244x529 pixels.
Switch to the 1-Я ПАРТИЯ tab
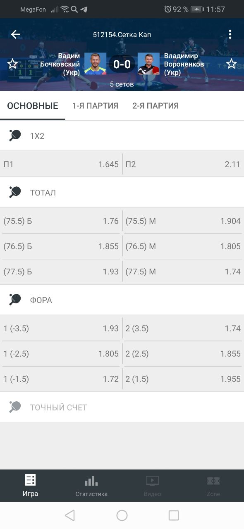tap(95, 106)
